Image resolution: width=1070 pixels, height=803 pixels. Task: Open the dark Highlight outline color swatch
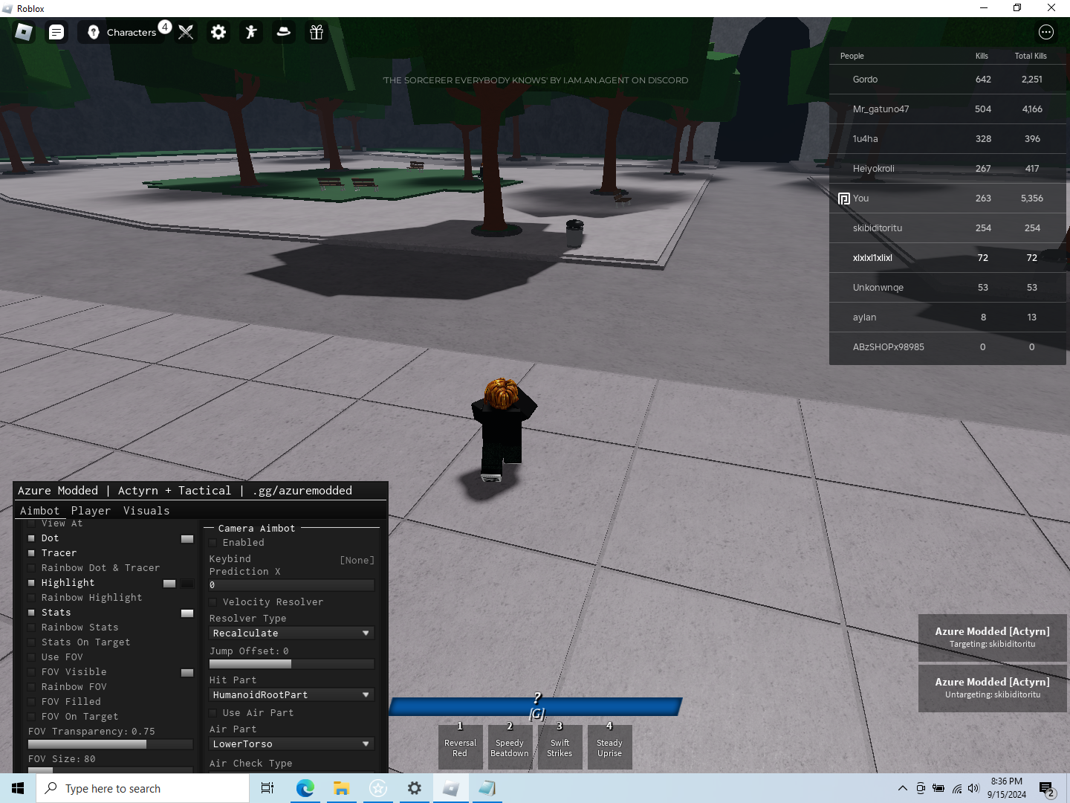pos(187,583)
